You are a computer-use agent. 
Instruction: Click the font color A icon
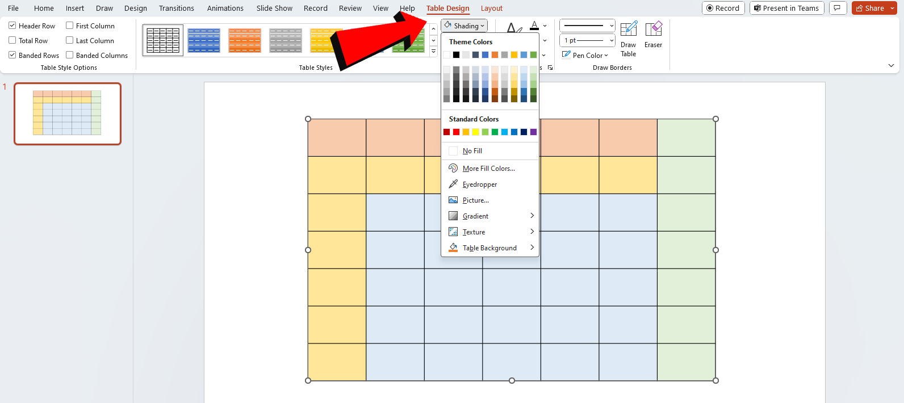[534, 26]
